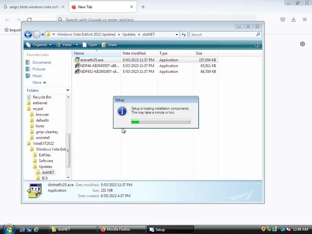The width and height of the screenshot is (312, 234).
Task: Select browser folder in tree
Action: coord(42,115)
